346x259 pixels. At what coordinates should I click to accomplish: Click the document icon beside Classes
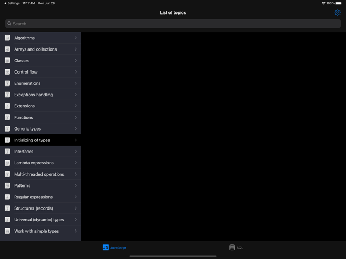tap(8, 61)
